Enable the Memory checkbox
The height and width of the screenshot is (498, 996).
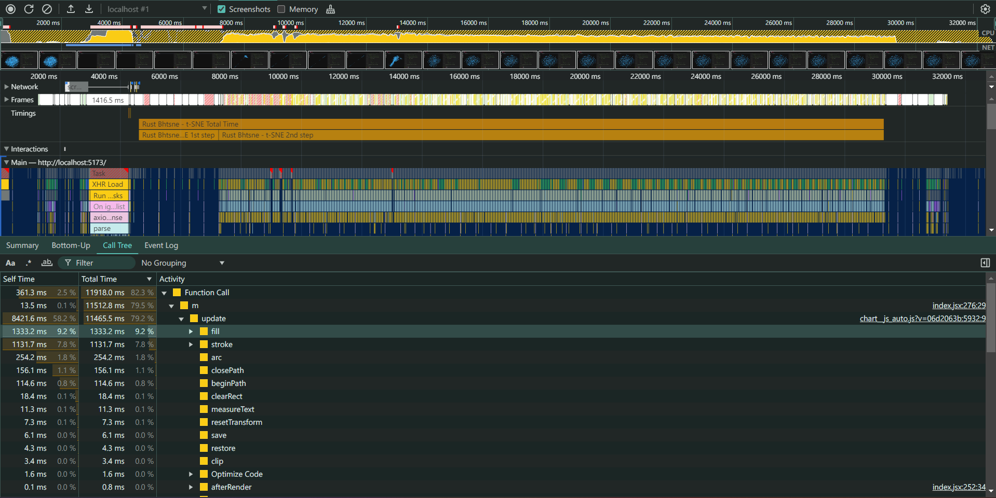282,9
